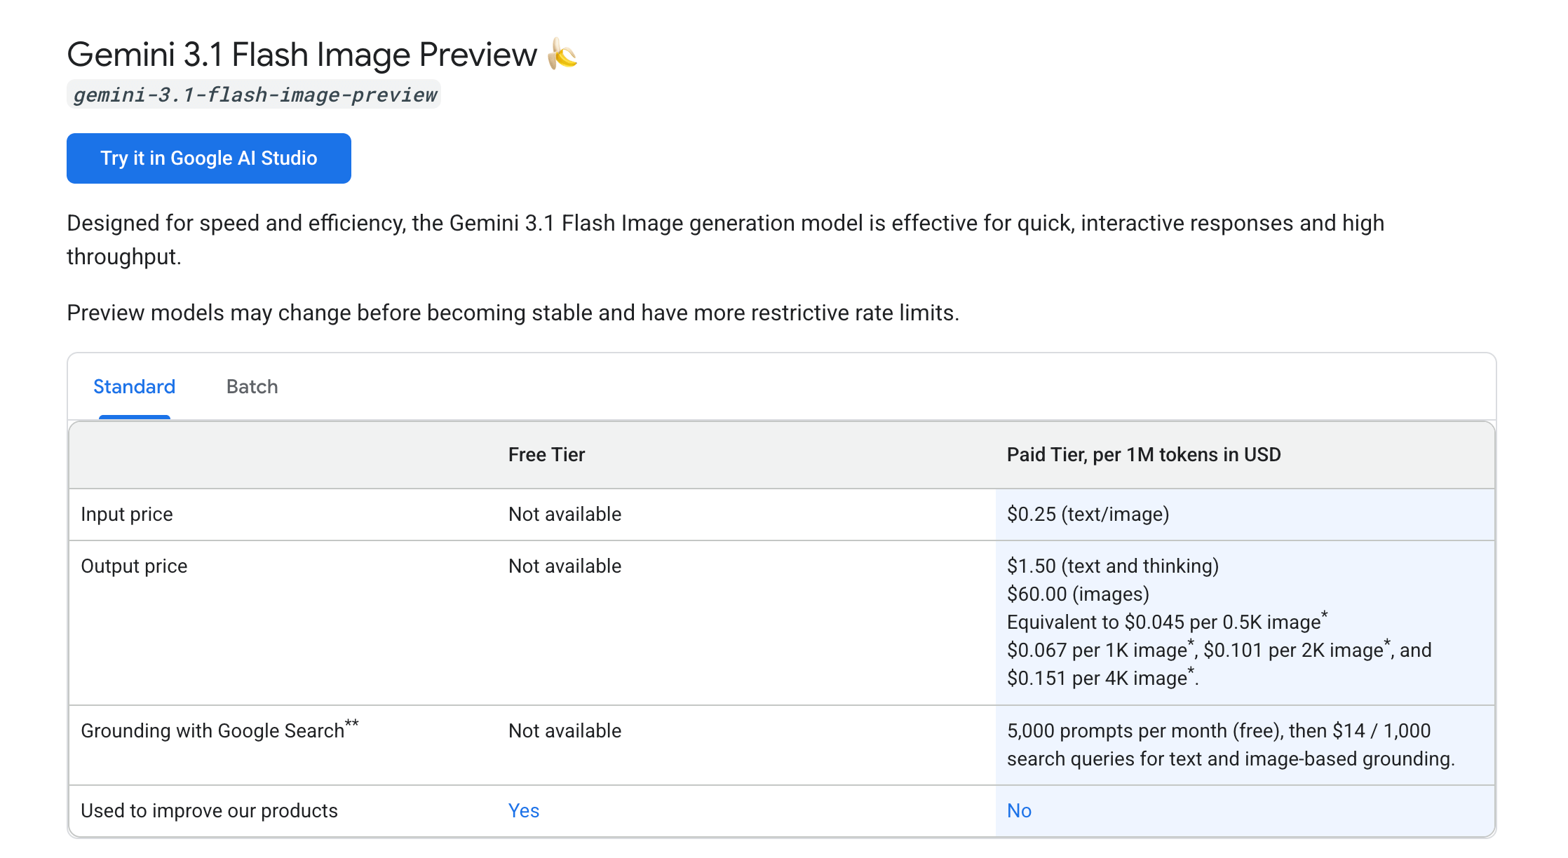
Task: Click the banana emoji beside the title
Action: [x=562, y=54]
